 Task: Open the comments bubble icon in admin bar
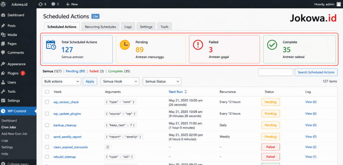tap(53, 4)
